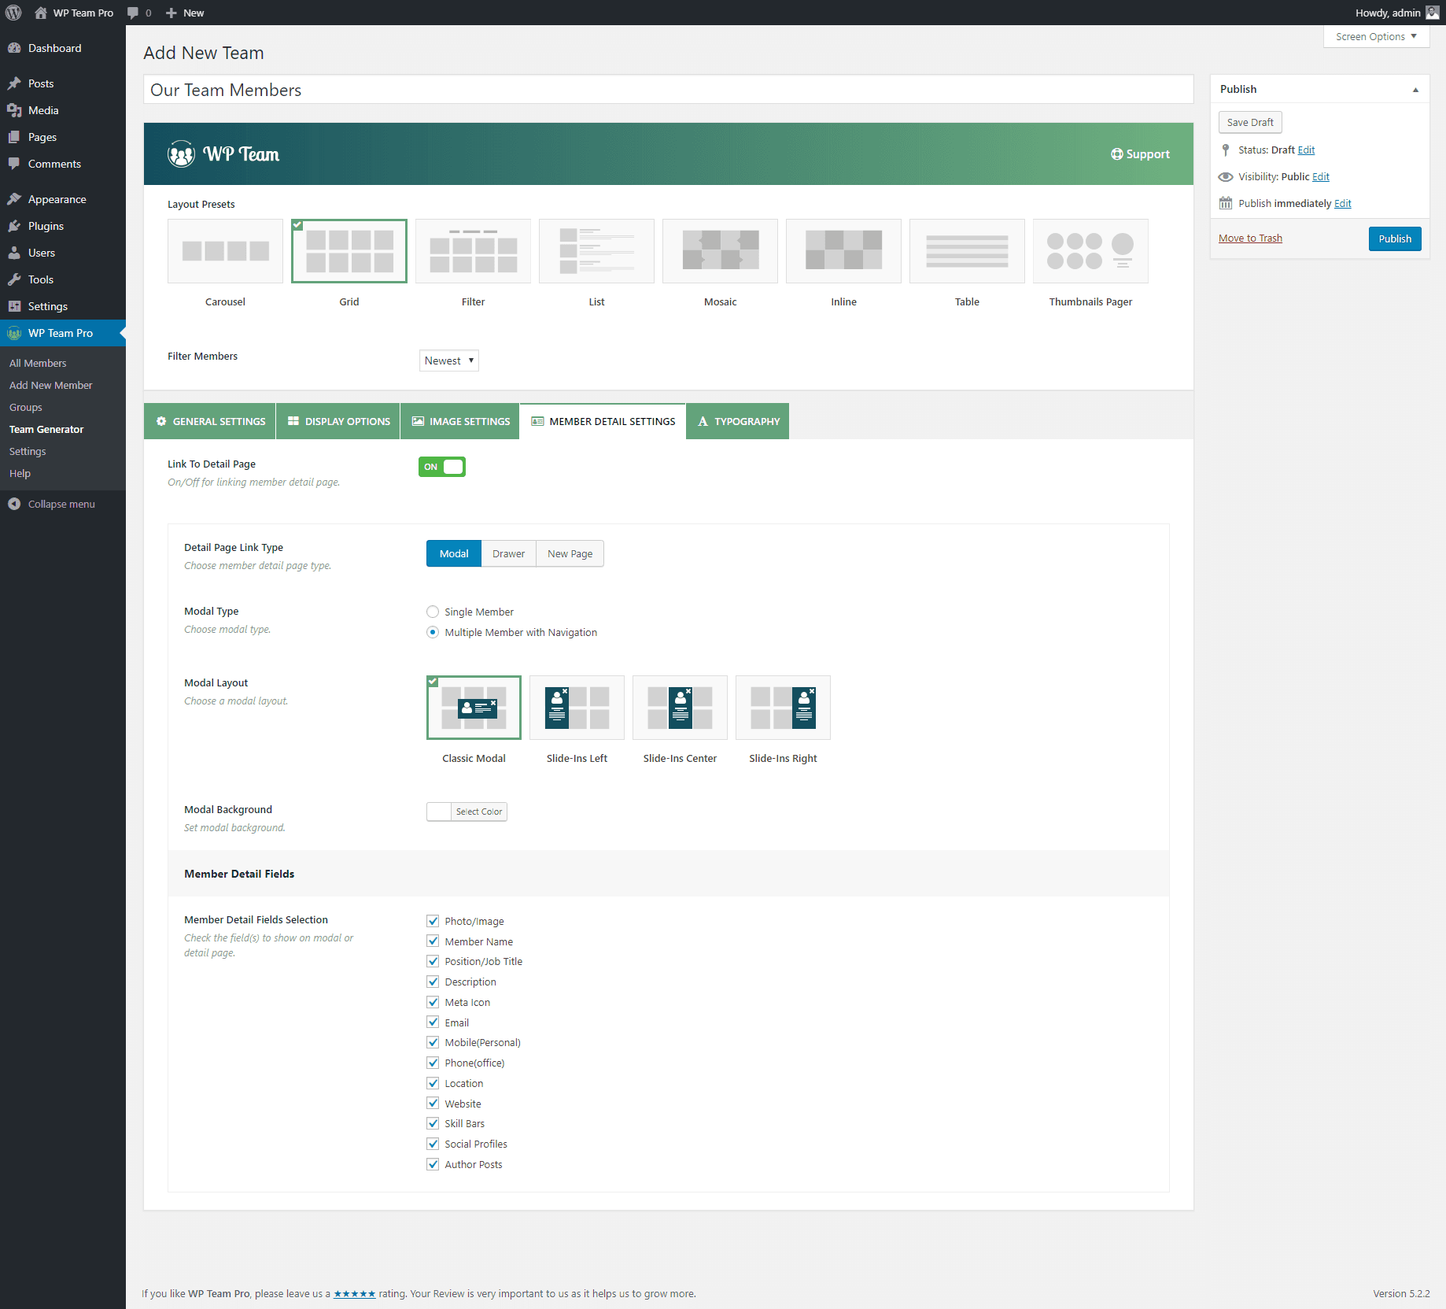Screen dimensions: 1446x1309
Task: Select the Mosaic layout preset
Action: click(720, 251)
